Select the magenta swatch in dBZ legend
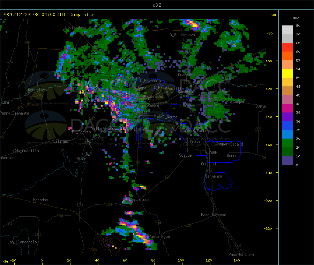 click(287, 108)
